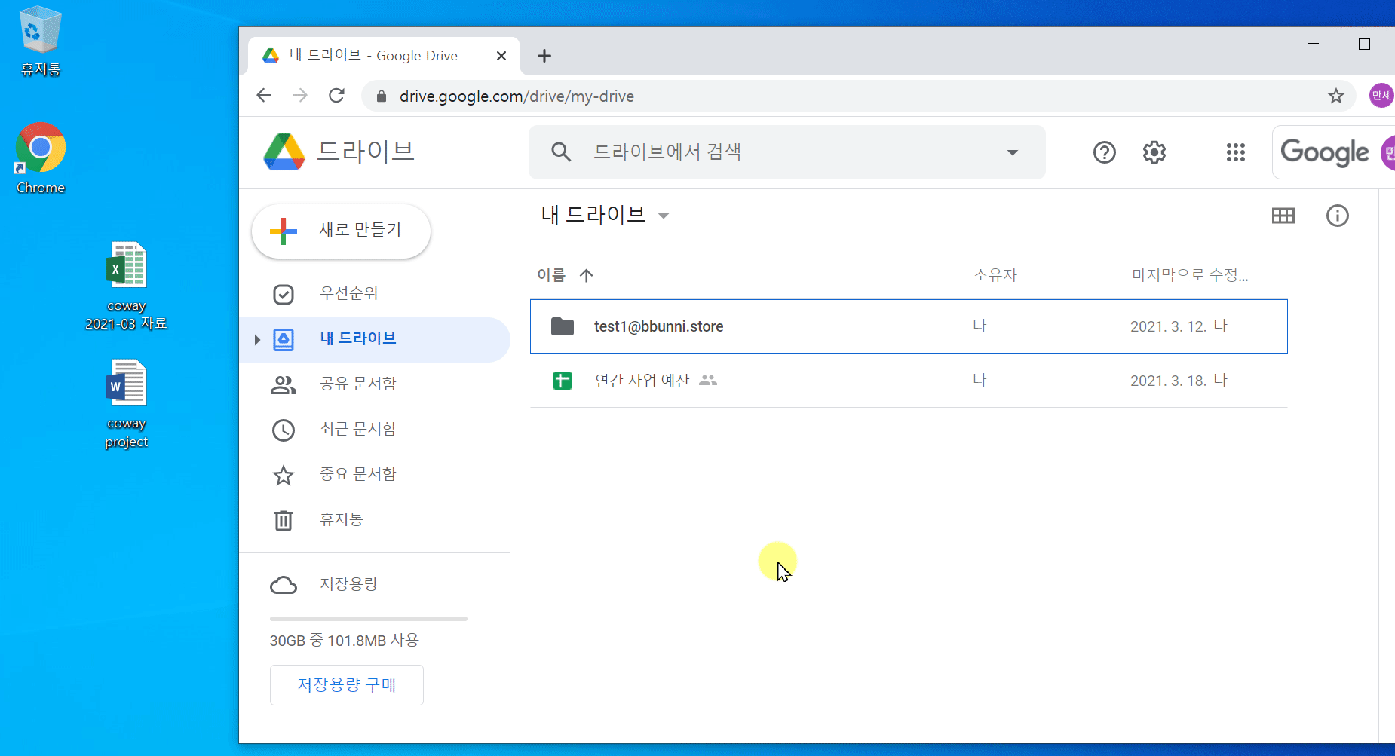Click the 30GB 중 101.8MB 사용 text
Screen dimensions: 1395x756
point(345,641)
